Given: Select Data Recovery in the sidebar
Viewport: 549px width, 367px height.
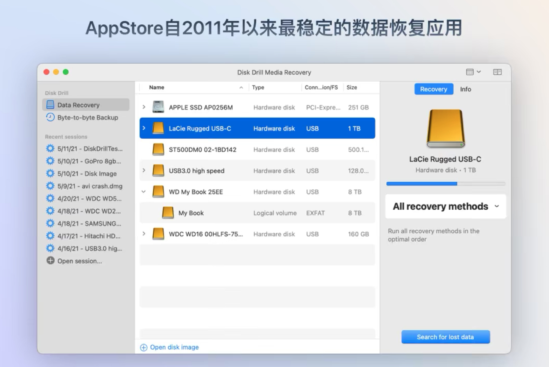Looking at the screenshot, I should pos(78,105).
